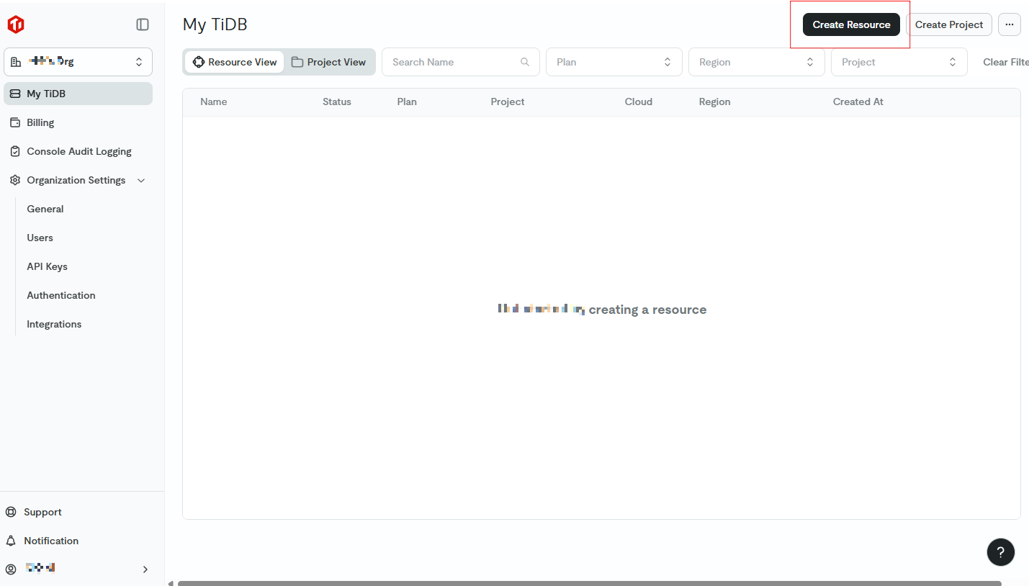Click the Cloud column header
The height and width of the screenshot is (586, 1029).
coord(639,102)
